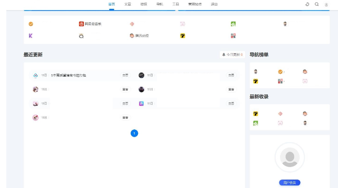Click the 退出 logout item

pyautogui.click(x=214, y=4)
